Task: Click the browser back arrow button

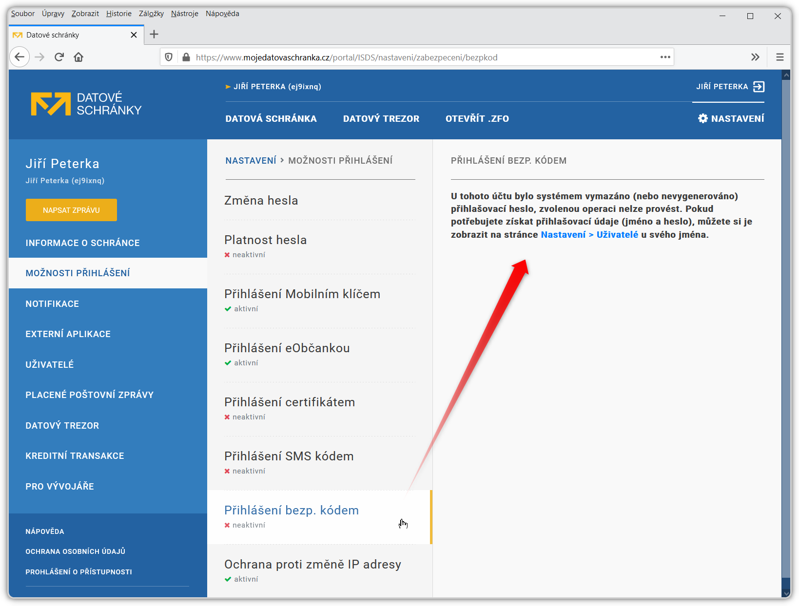Action: tap(19, 57)
